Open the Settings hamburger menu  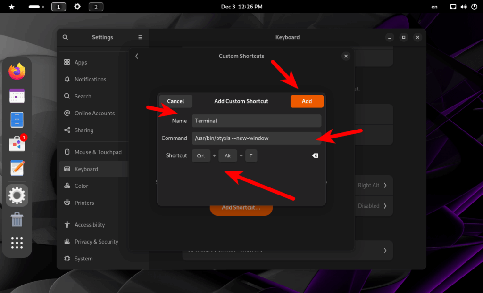(140, 37)
